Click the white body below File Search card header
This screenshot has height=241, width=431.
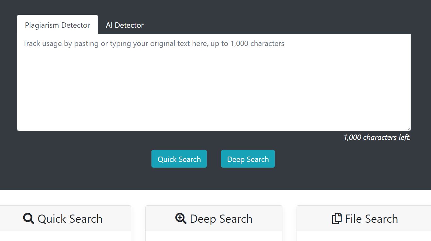click(x=364, y=236)
